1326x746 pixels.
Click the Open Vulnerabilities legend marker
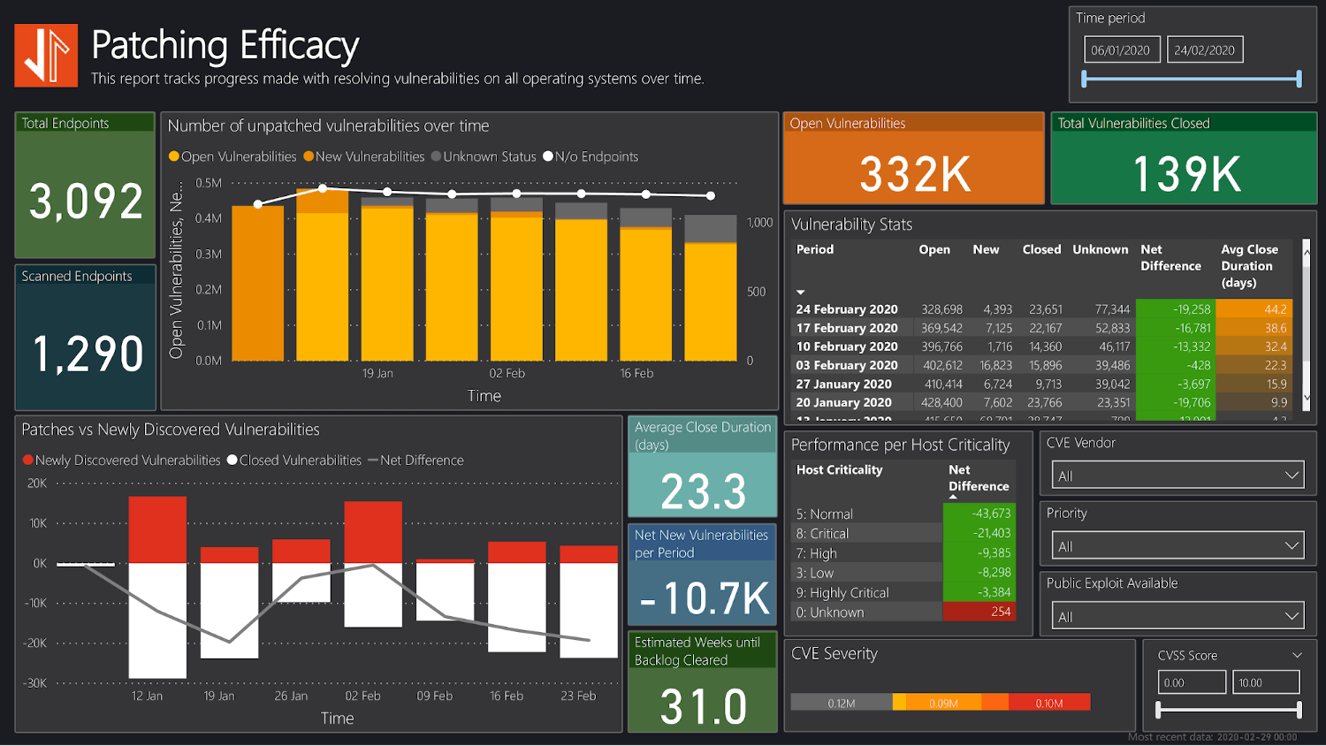pos(174,156)
